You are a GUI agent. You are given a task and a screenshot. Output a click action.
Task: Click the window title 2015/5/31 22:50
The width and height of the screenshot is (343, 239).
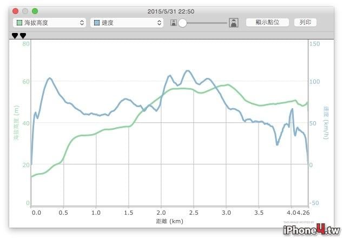click(x=171, y=11)
